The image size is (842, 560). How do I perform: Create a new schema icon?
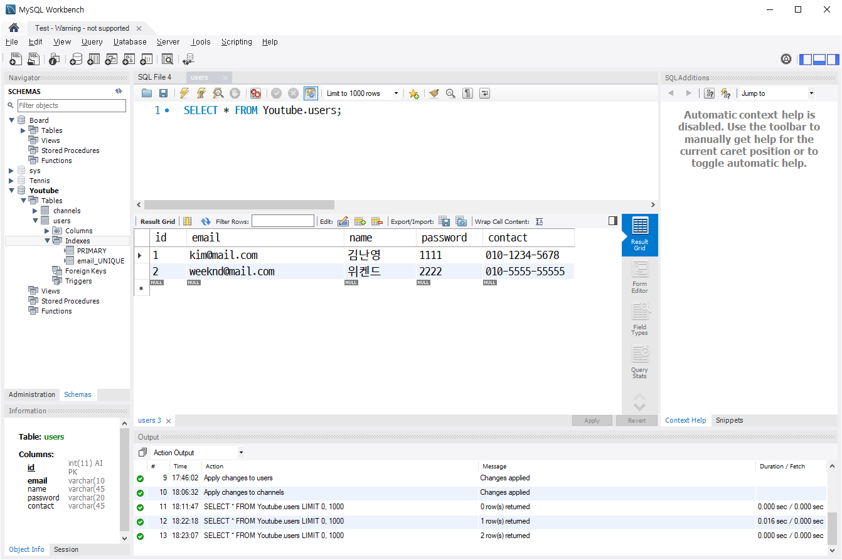pyautogui.click(x=75, y=59)
